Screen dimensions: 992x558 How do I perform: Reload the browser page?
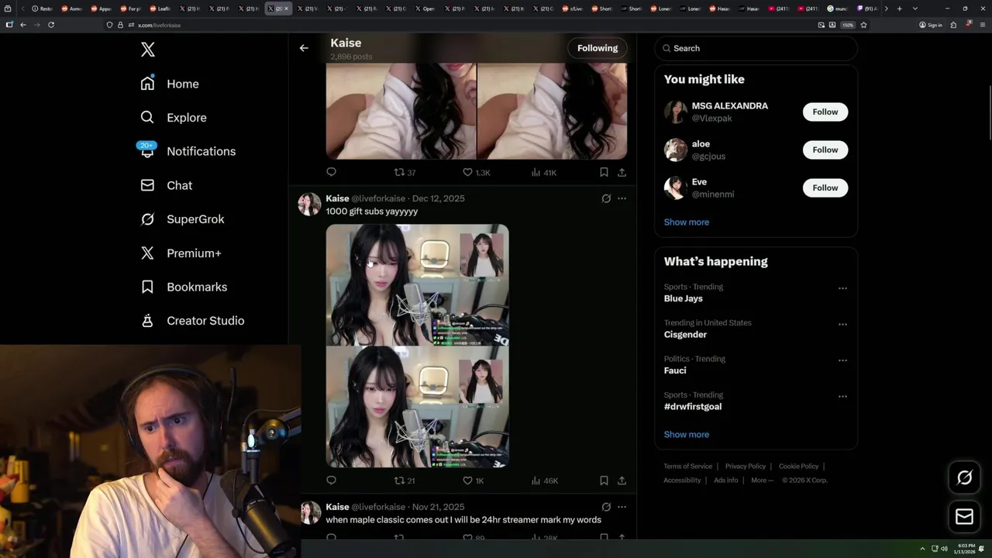[51, 25]
